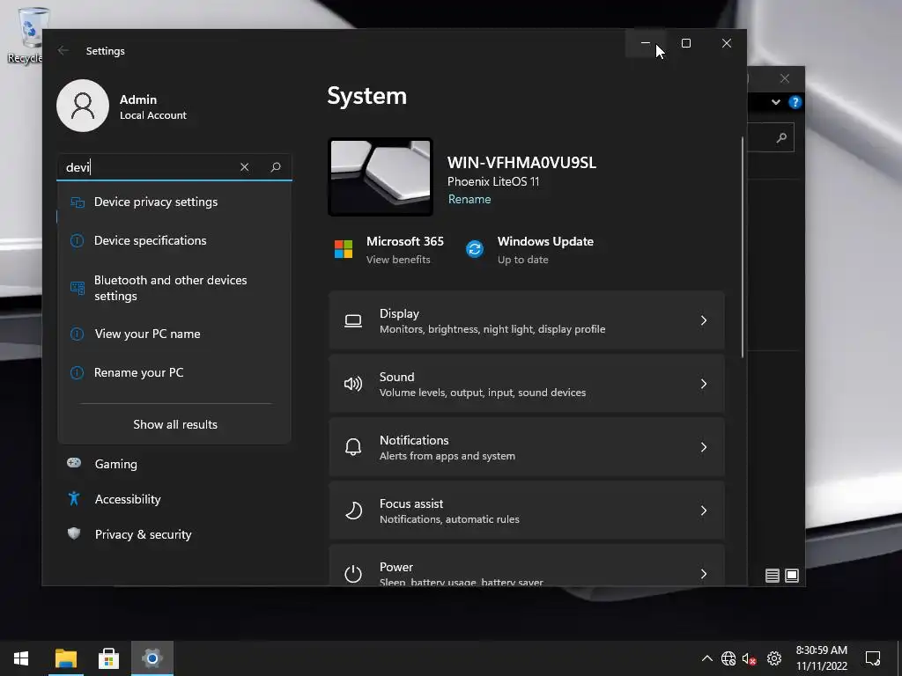Click the Display monitor icon
The width and height of the screenshot is (902, 676).
coord(353,320)
